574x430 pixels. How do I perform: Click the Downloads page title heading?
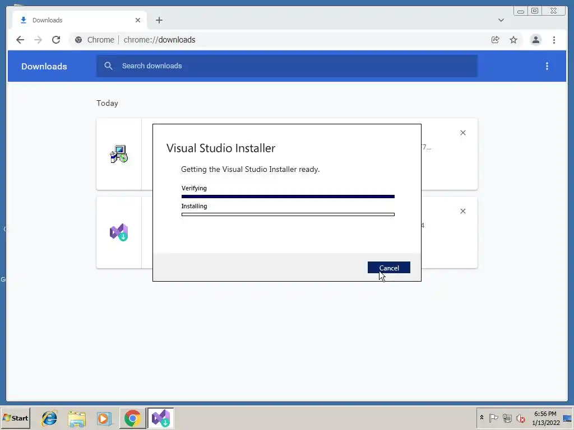click(x=44, y=66)
